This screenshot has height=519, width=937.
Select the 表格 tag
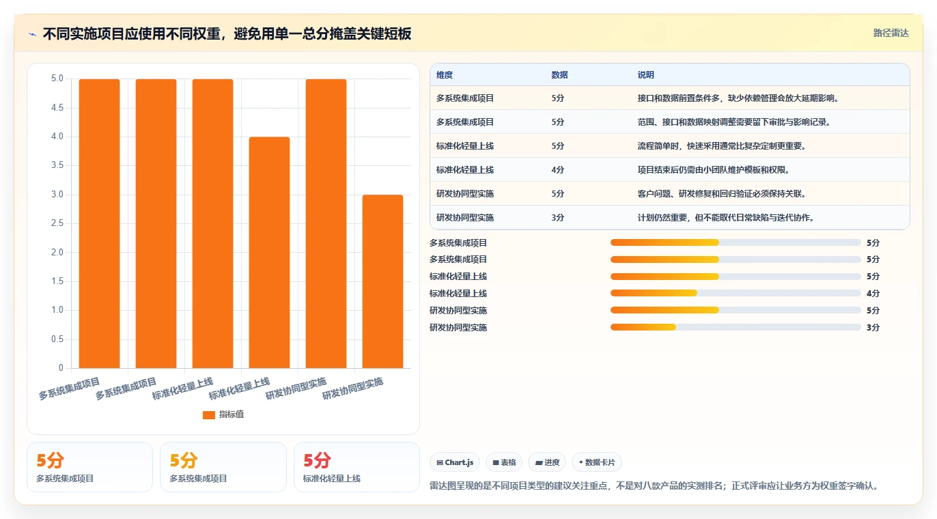click(x=504, y=462)
